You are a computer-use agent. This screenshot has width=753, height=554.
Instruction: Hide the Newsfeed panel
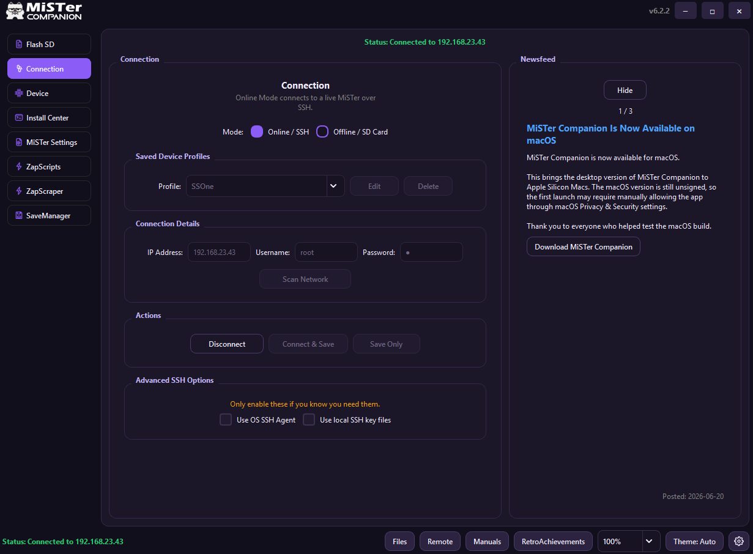(x=625, y=90)
